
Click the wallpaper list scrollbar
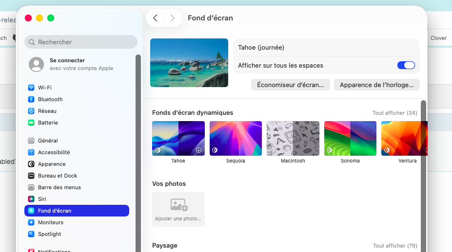click(423, 176)
